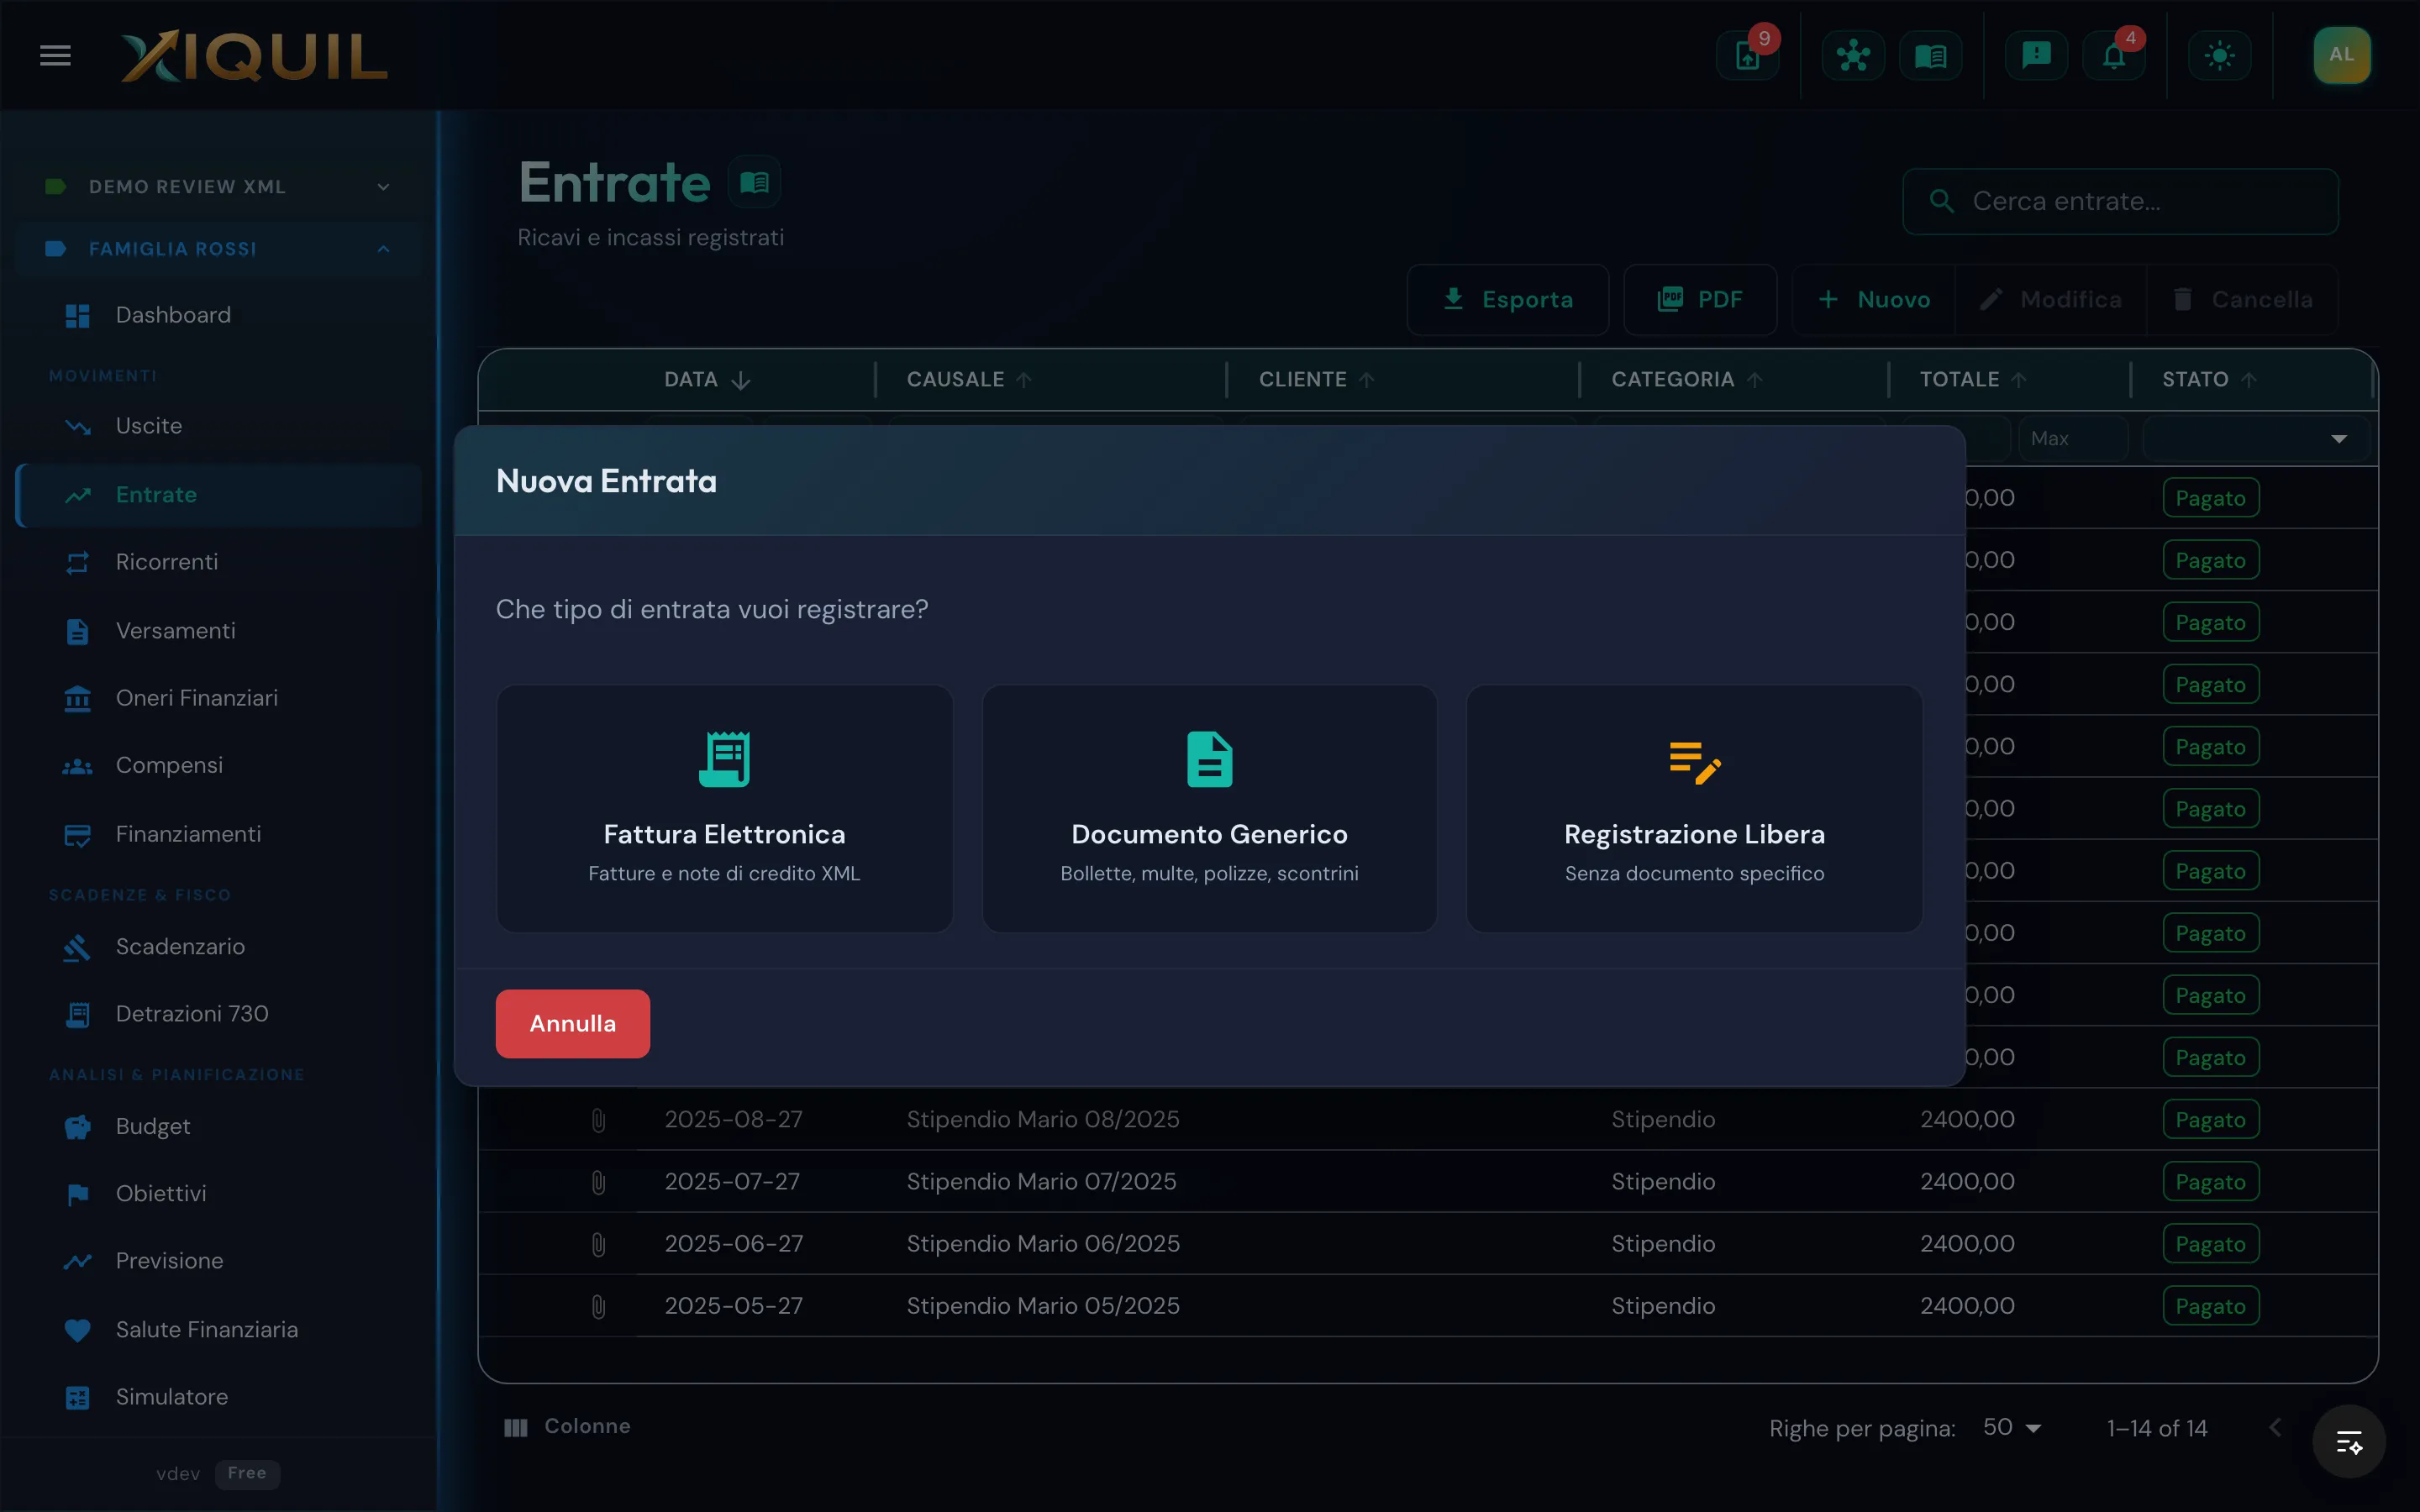Sort by the DATA column header
The image size is (2420, 1512).
(x=707, y=380)
